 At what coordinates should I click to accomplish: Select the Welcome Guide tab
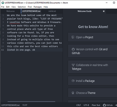(x=84, y=11)
